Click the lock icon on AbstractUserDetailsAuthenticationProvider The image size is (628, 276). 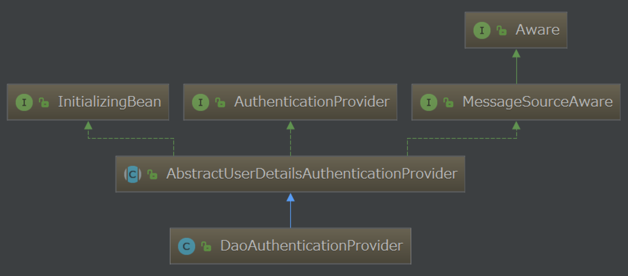click(152, 174)
